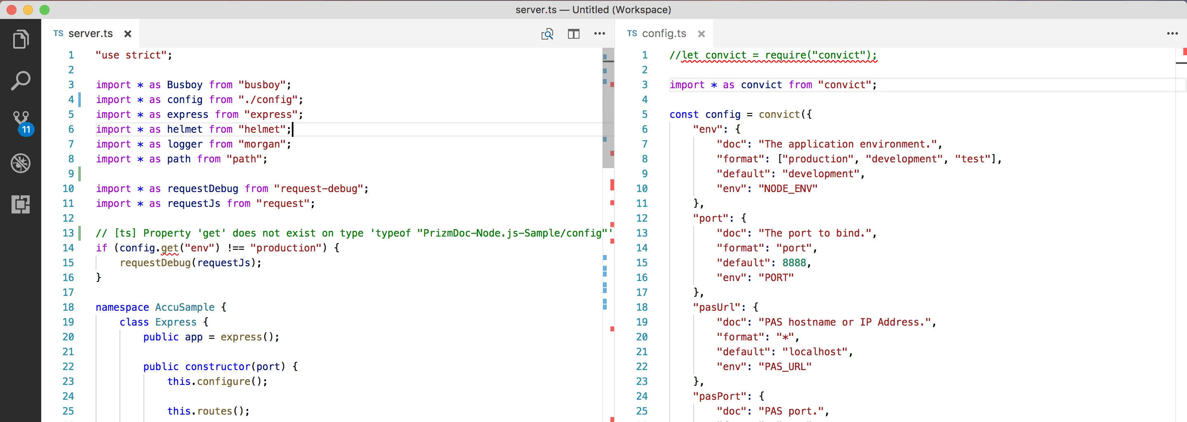Screen dimensions: 1187x422
Task: Click "PAS_URL" env value in config.ts
Action: pyautogui.click(x=785, y=367)
